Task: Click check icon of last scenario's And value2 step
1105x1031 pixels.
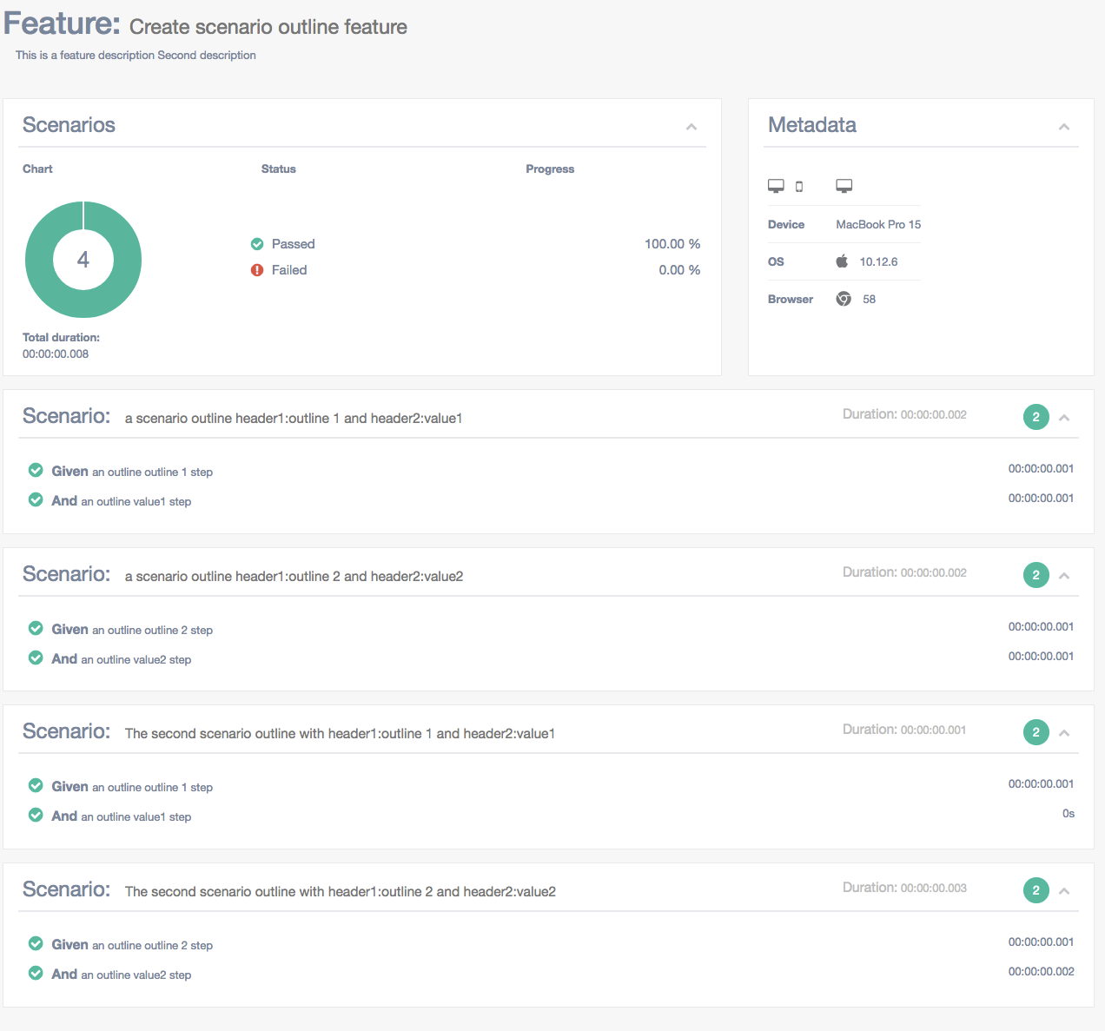Action: coord(36,973)
